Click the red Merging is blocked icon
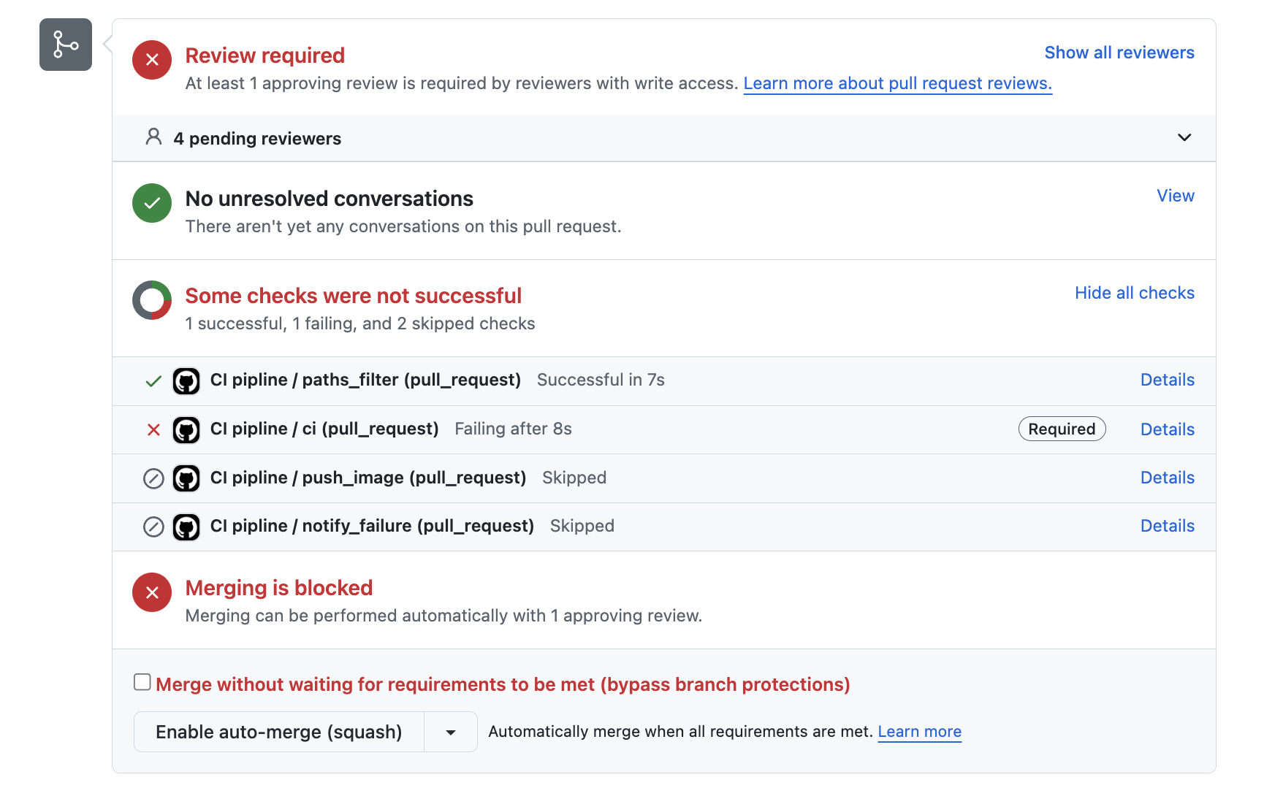The image size is (1264, 788). (152, 592)
